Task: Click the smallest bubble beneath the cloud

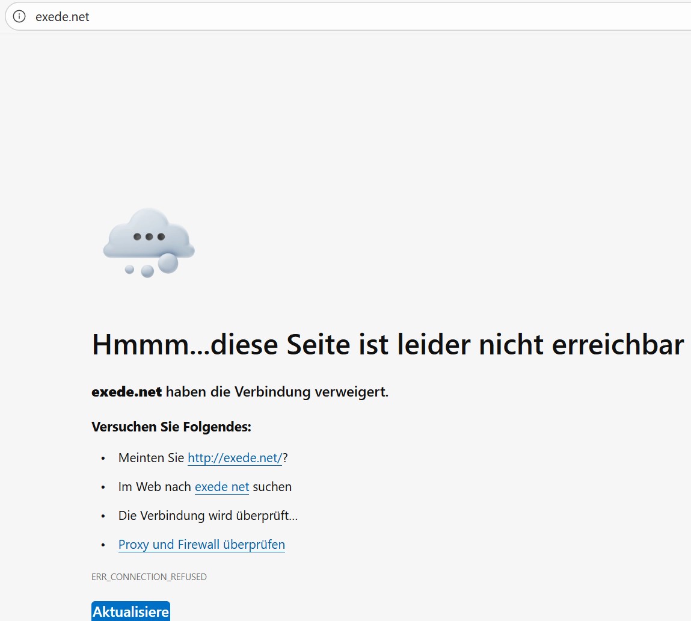Action: [129, 269]
